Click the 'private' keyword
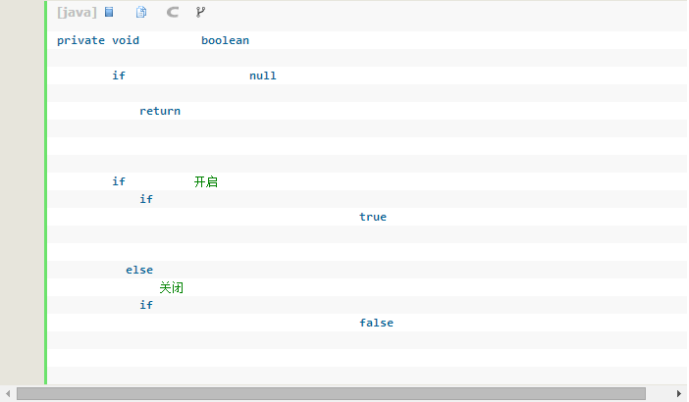The width and height of the screenshot is (689, 402). pos(80,40)
